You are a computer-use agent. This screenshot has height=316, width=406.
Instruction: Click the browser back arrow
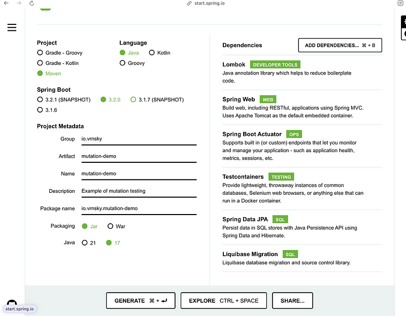pyautogui.click(x=6, y=3)
